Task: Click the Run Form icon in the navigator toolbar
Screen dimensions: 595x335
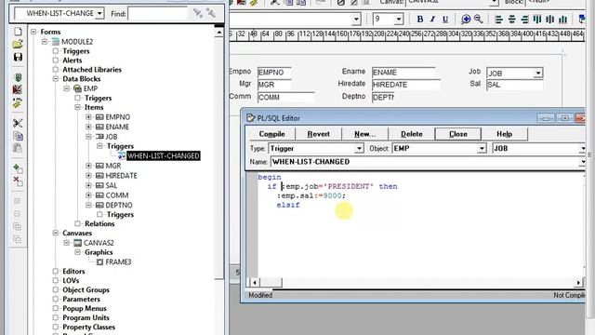Action: (18, 77)
